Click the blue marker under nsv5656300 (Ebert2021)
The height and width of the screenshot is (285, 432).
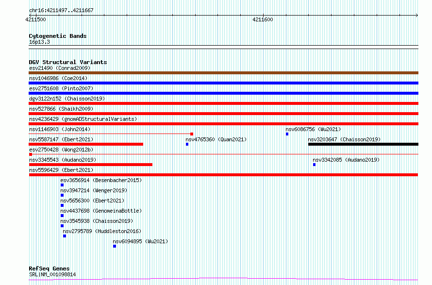tap(62, 205)
